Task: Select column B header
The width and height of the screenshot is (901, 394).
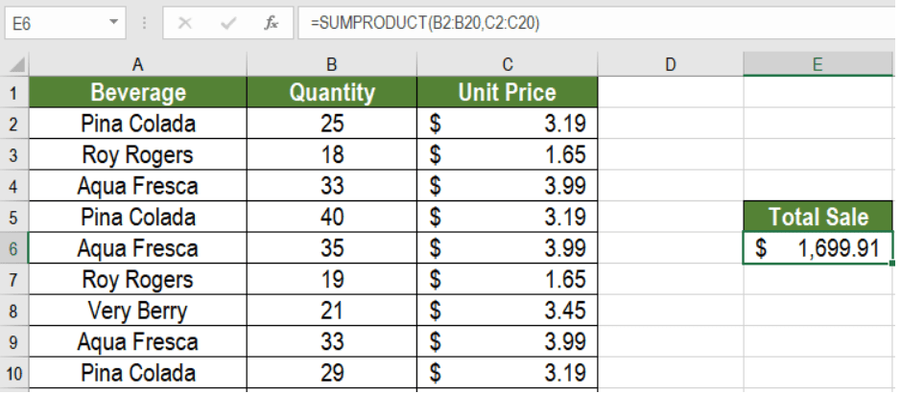Action: click(331, 64)
